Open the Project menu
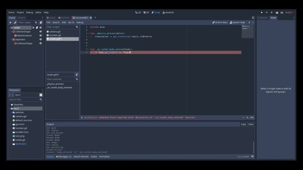This screenshot has height=170, width=303. click(x=20, y=13)
